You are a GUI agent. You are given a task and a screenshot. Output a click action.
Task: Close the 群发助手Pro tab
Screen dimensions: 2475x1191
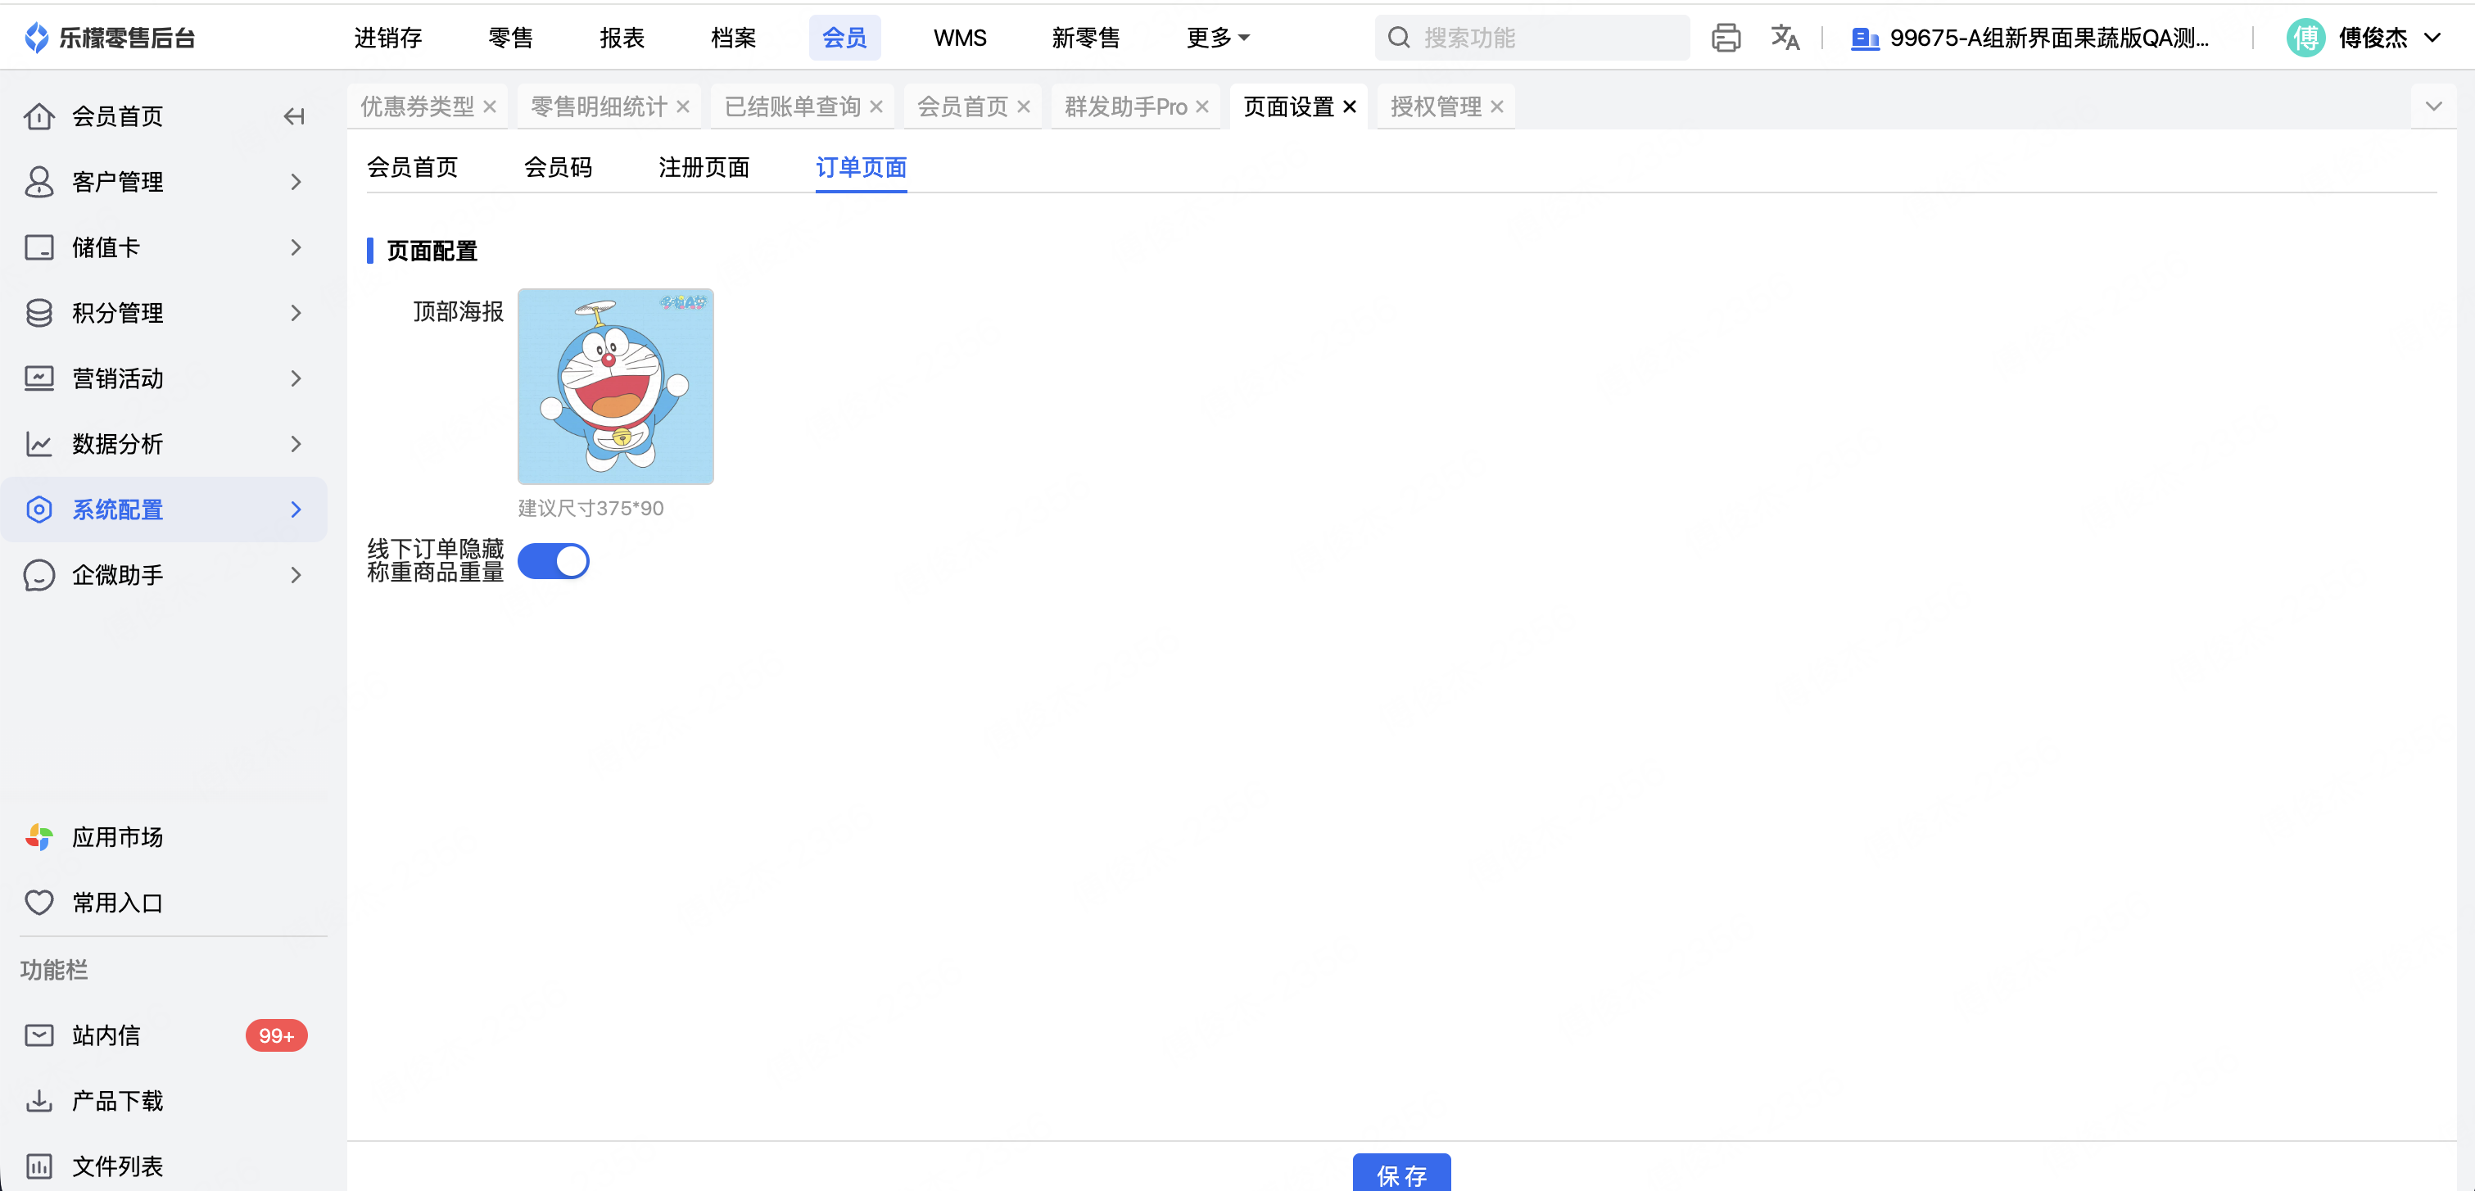tap(1202, 106)
